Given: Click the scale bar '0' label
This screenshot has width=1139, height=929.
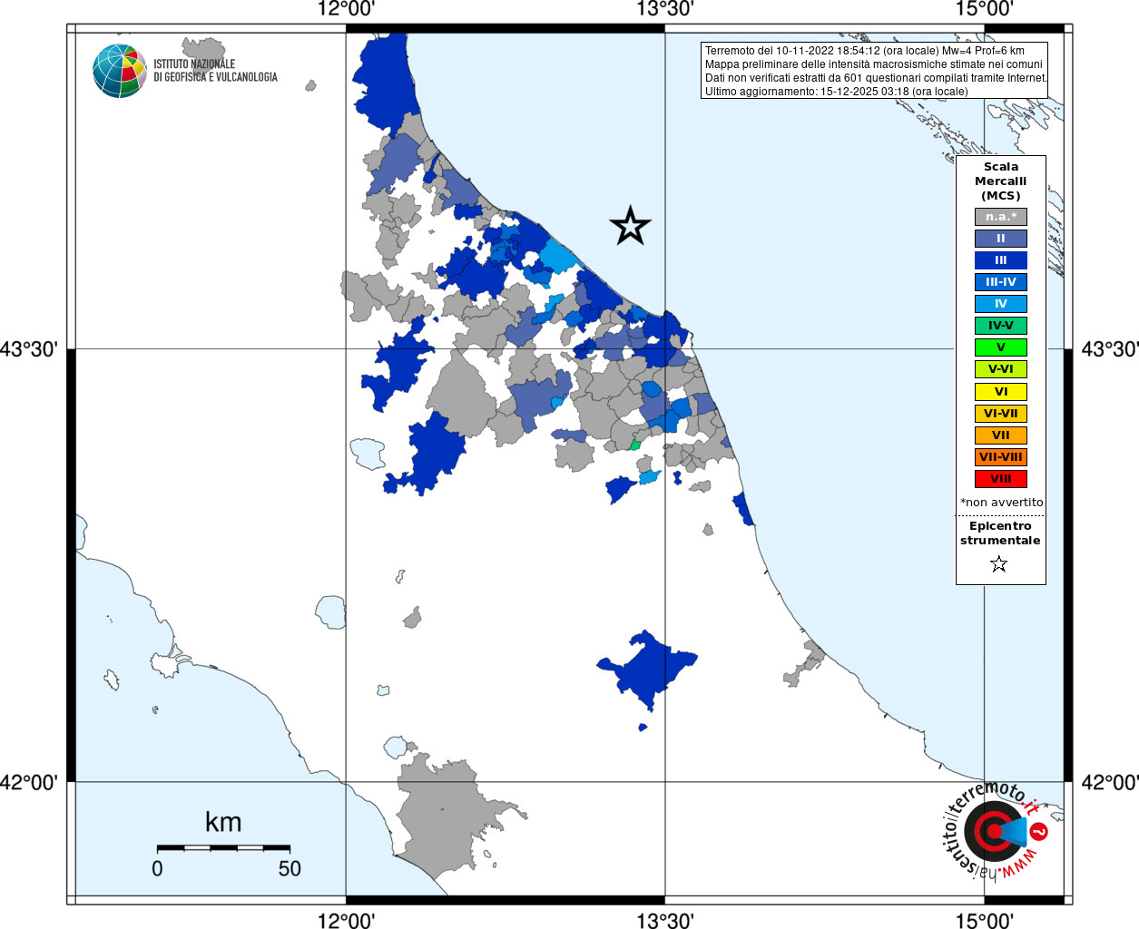Looking at the screenshot, I should (x=157, y=869).
